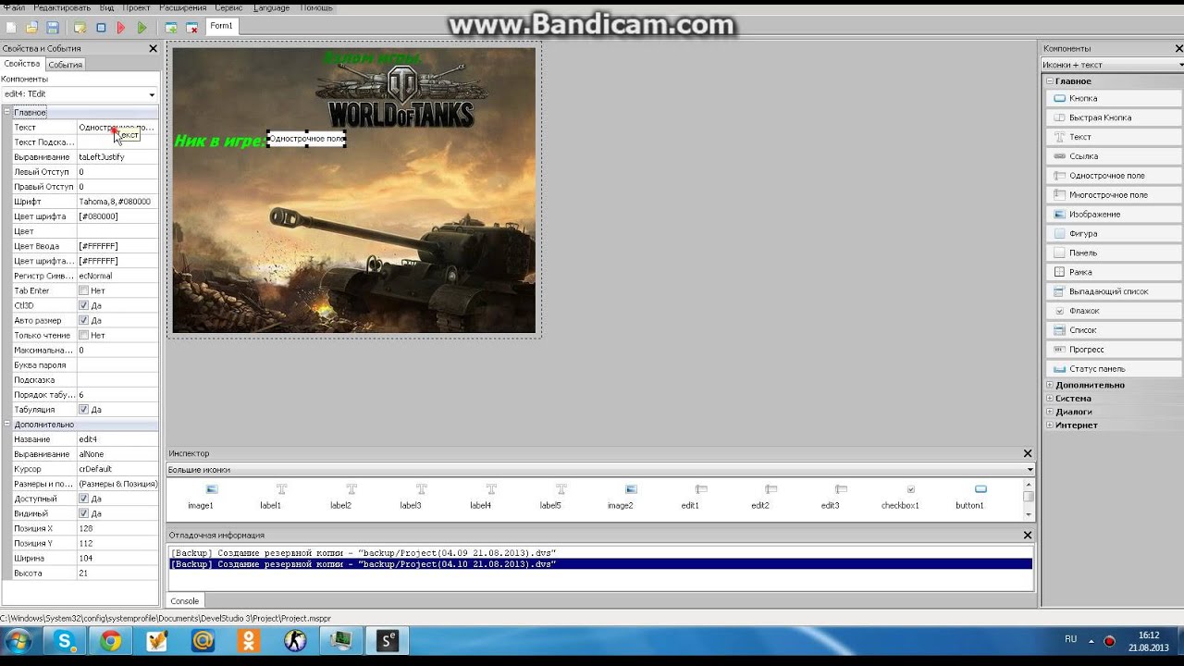Select button1 in the inspector

tap(969, 497)
